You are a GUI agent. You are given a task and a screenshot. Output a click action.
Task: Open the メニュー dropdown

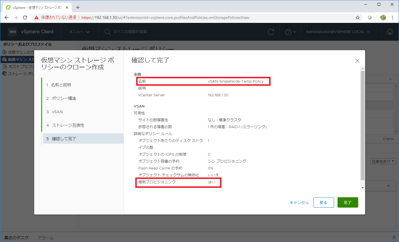tap(79, 32)
